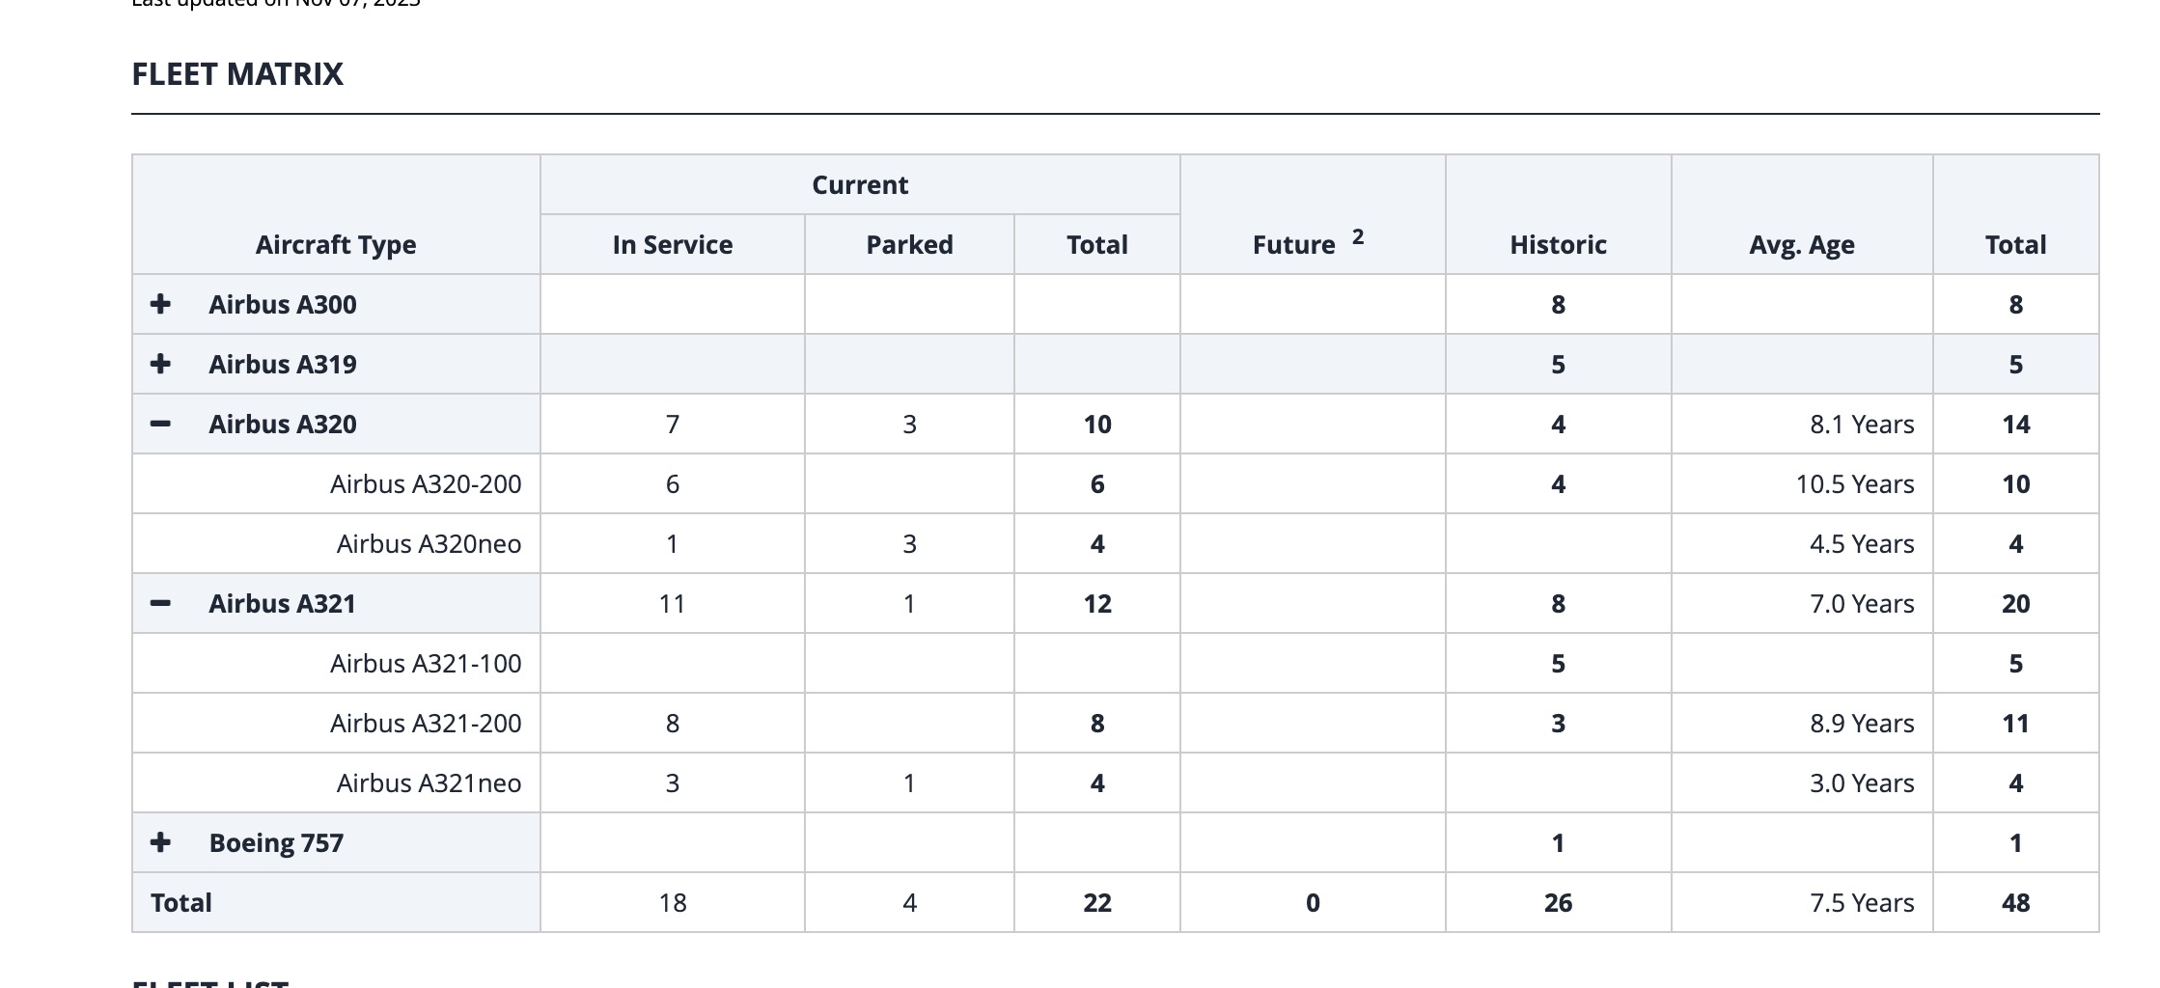
Task: Click the Parked column header
Action: tap(909, 244)
